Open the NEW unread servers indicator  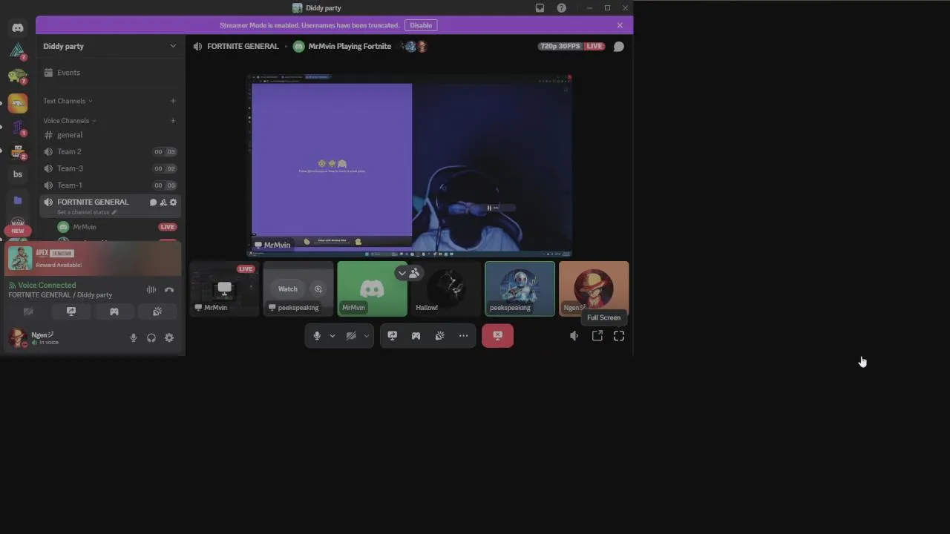[x=18, y=231]
